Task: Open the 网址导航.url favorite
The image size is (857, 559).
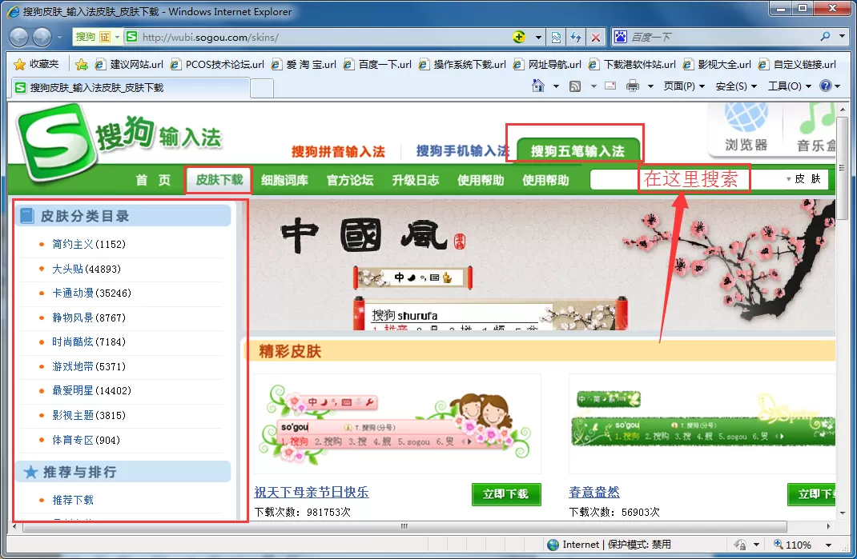Action: [547, 65]
